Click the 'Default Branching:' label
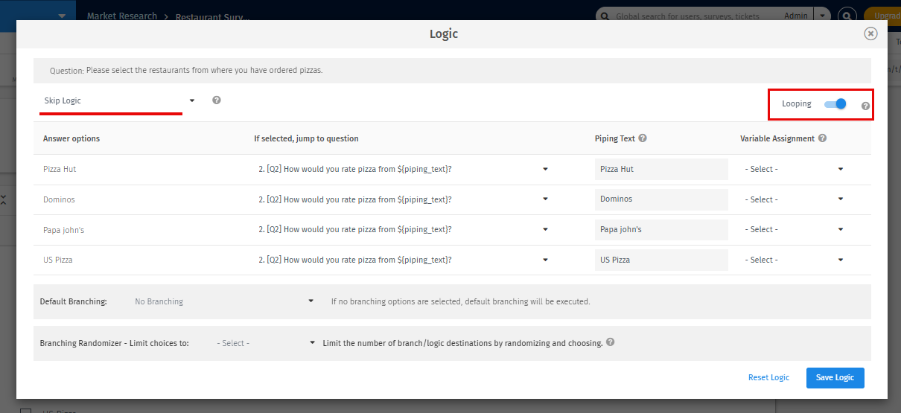 click(x=74, y=301)
